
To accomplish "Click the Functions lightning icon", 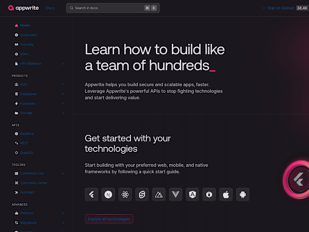I will point(16,103).
